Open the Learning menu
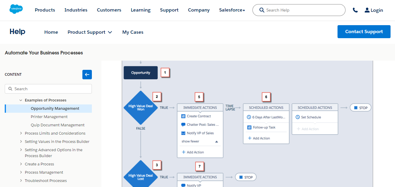The image size is (395, 187). [141, 10]
